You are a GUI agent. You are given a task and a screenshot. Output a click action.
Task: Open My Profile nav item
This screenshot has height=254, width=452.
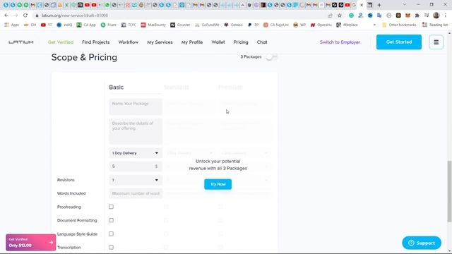pos(192,42)
